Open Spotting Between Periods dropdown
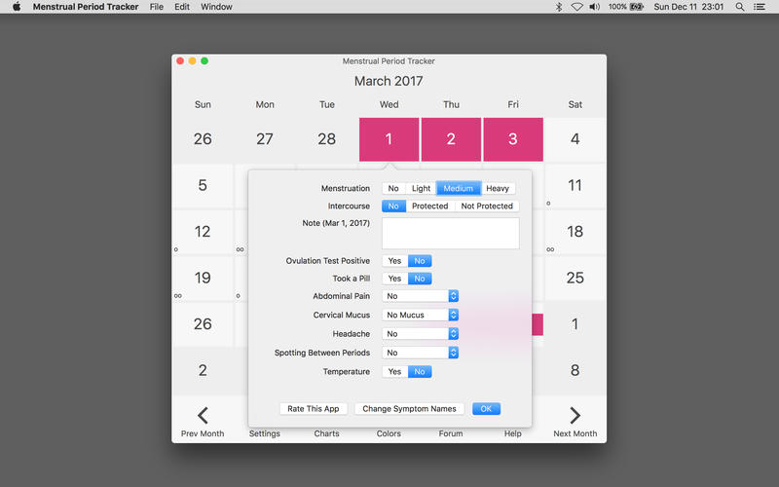This screenshot has height=487, width=779. (420, 353)
